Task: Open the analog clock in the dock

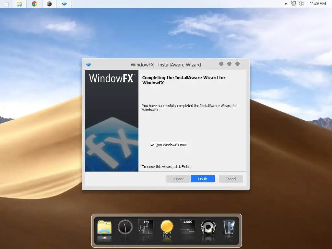Action: [125, 227]
